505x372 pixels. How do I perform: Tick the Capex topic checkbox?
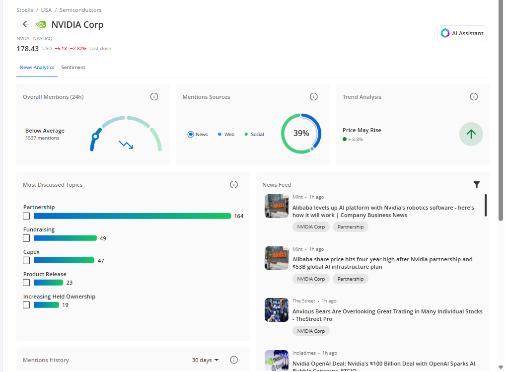click(x=26, y=260)
